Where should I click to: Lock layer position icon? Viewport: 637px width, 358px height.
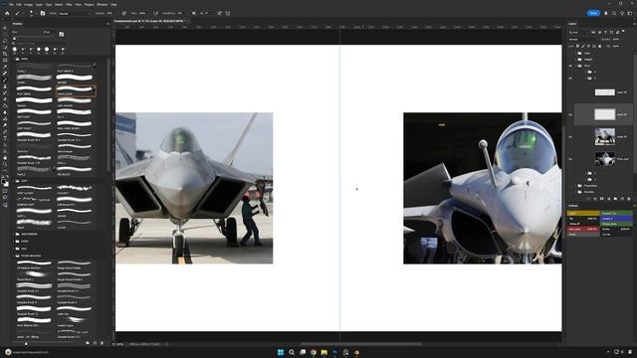pos(588,47)
